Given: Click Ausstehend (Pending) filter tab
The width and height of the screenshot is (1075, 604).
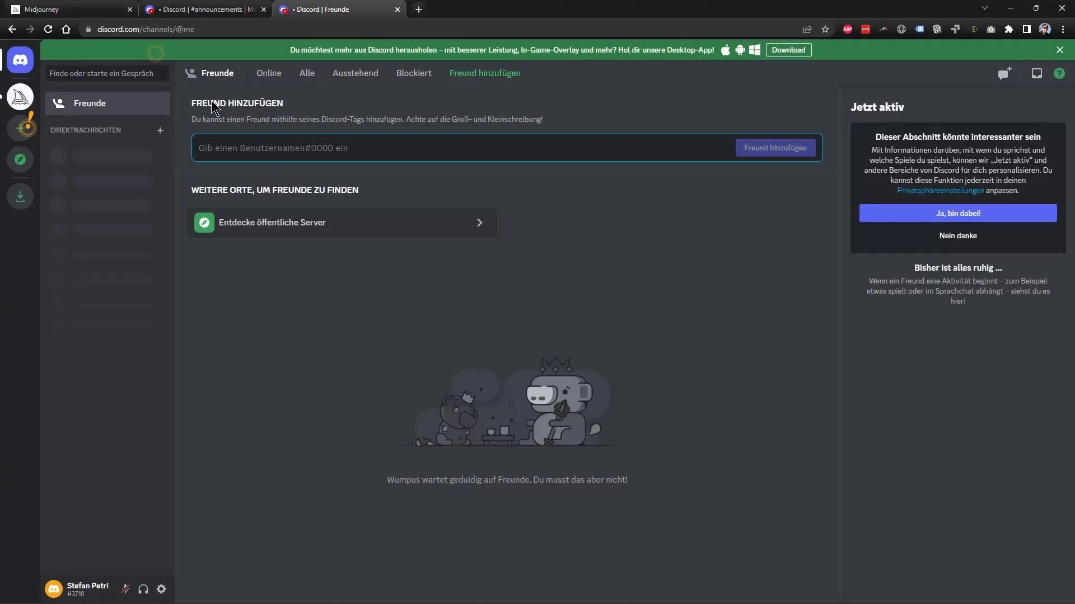Looking at the screenshot, I should click(x=355, y=73).
